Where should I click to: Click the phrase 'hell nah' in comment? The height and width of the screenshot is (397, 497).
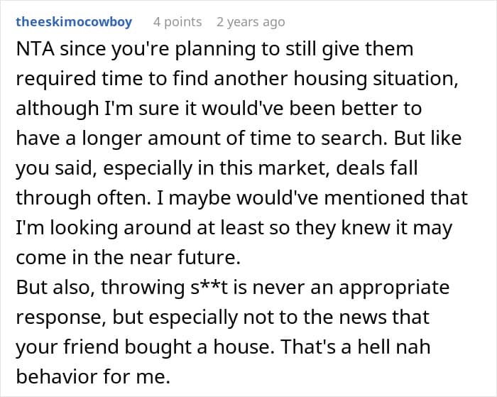[x=394, y=347]
